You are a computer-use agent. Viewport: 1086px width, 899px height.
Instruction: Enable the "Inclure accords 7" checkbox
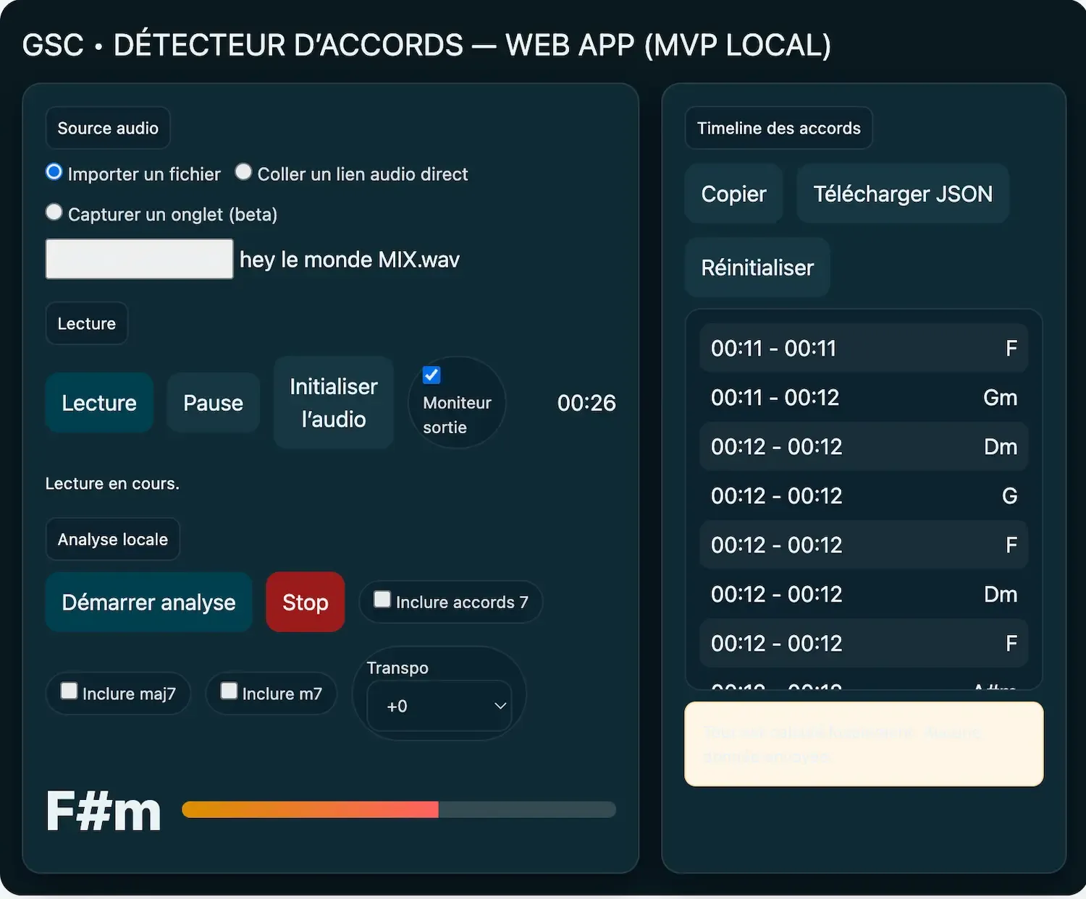(x=382, y=600)
